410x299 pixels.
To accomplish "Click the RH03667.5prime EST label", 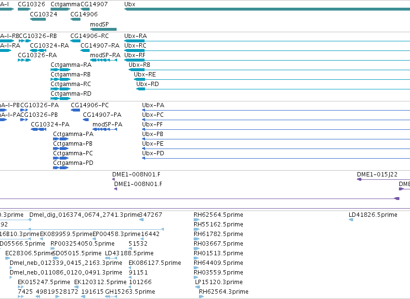I will click(x=218, y=244).
